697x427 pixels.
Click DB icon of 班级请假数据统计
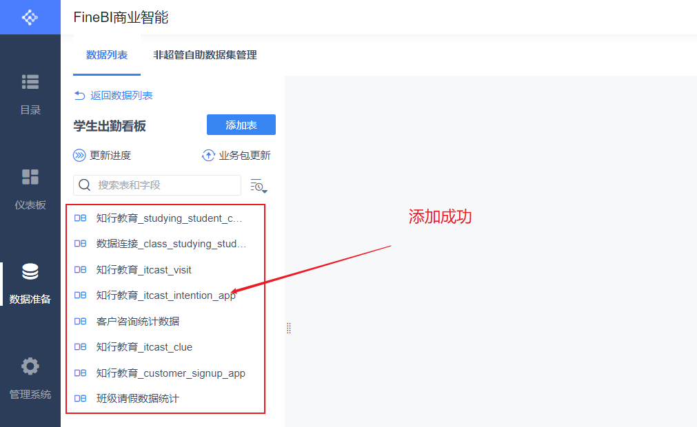(x=80, y=399)
